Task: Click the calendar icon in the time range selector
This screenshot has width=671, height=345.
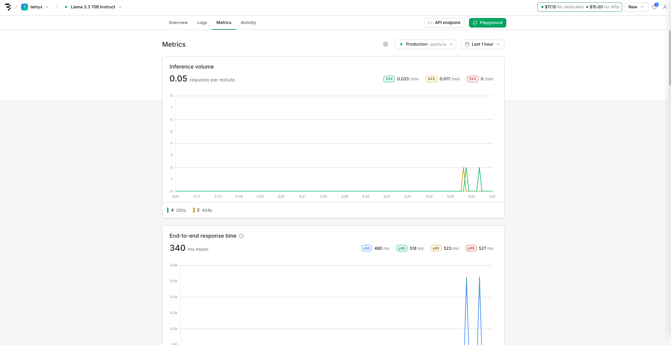Action: coord(467,44)
